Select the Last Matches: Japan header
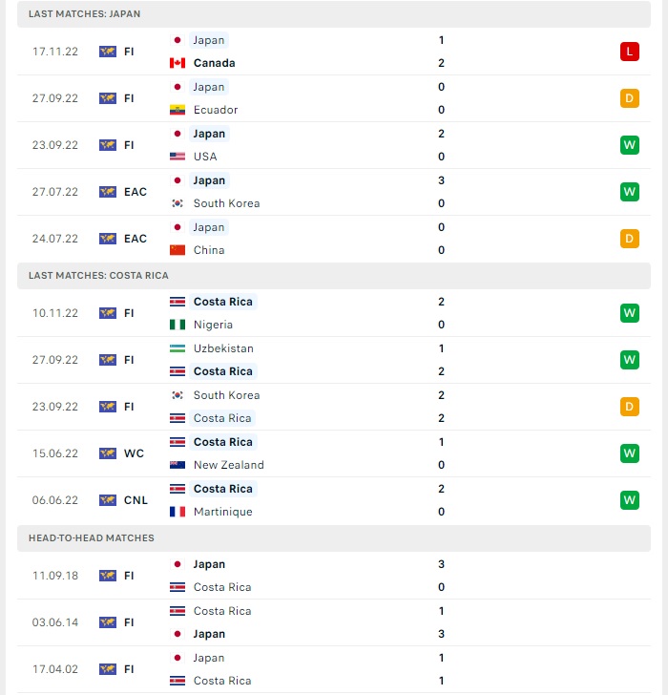668x695 pixels. (x=334, y=14)
